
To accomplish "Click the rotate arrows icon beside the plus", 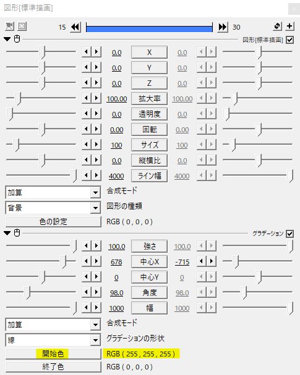I will [x=277, y=26].
